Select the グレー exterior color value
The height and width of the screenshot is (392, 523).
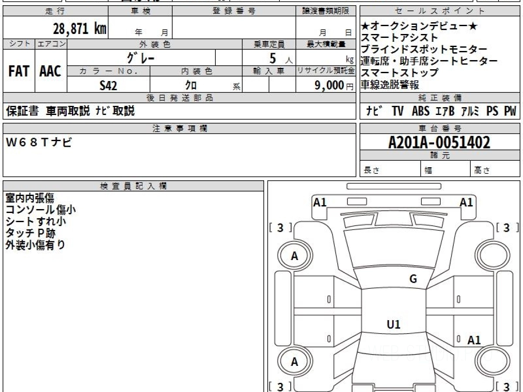pos(140,57)
